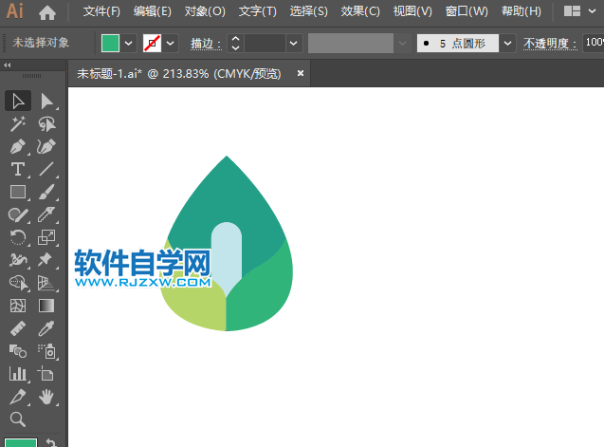The width and height of the screenshot is (604, 447).
Task: Open the 编辑(E) menu
Action: tap(153, 11)
